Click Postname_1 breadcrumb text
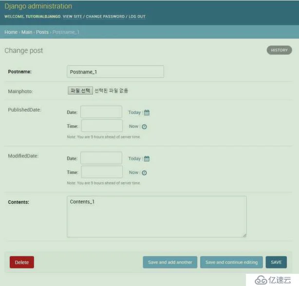This screenshot has height=286, width=299. tap(66, 32)
